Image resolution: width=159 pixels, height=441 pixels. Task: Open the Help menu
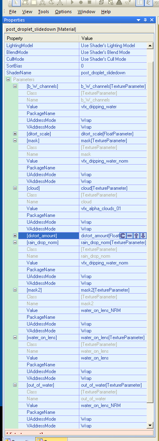click(106, 12)
